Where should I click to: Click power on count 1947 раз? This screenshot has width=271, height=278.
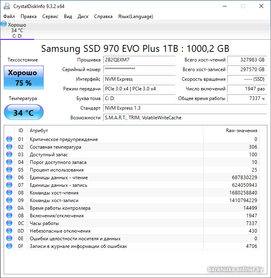point(247,89)
